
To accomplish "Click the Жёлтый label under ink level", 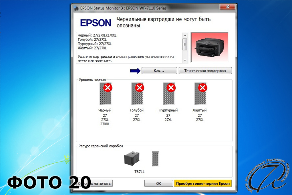I will coord(200,110).
